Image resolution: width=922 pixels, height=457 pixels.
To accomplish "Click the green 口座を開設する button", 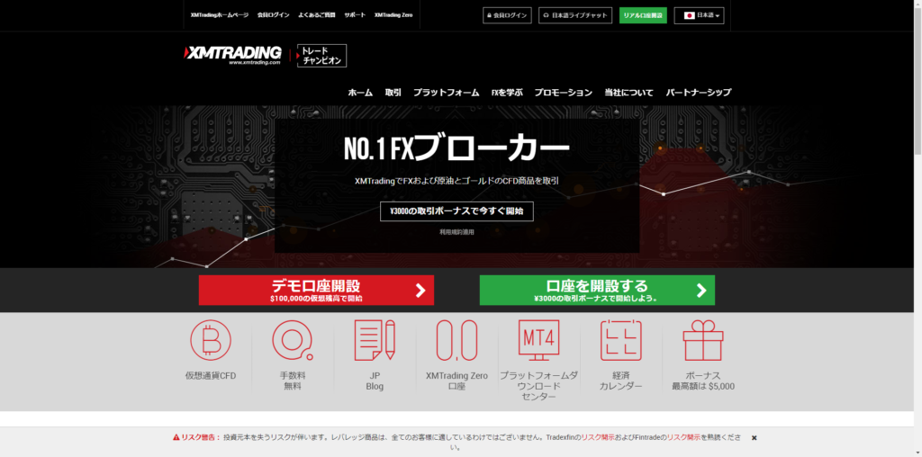I will point(598,291).
